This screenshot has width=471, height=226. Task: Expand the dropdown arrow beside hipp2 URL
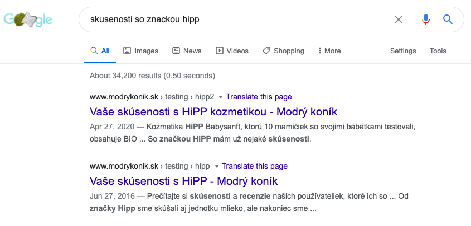tap(221, 97)
